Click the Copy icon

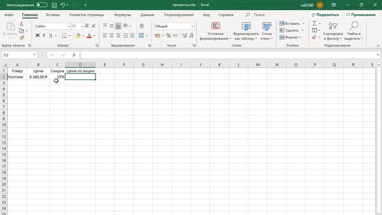pyautogui.click(x=21, y=30)
